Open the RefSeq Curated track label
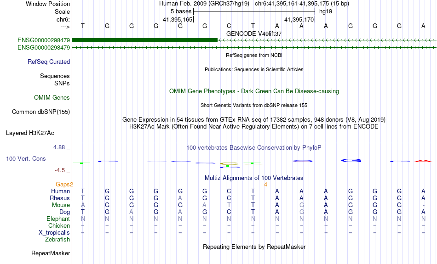 (x=49, y=62)
